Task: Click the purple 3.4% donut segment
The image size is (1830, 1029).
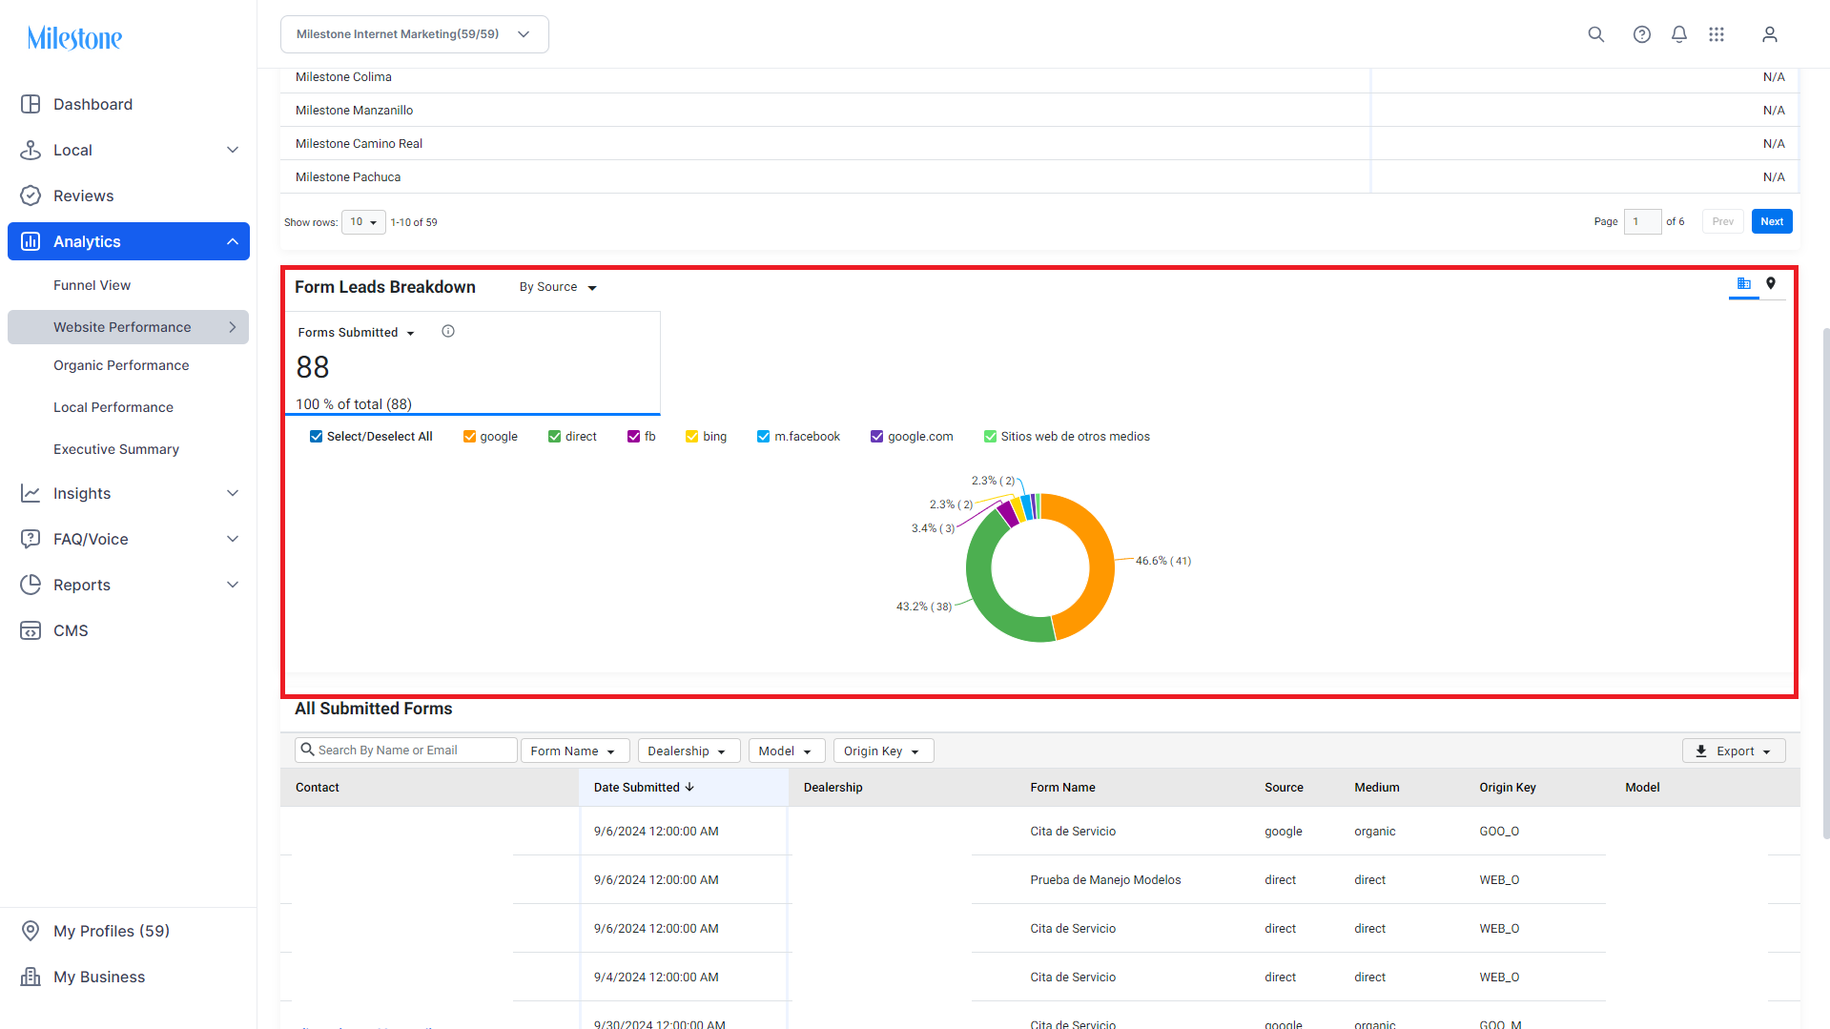Action: [1007, 513]
